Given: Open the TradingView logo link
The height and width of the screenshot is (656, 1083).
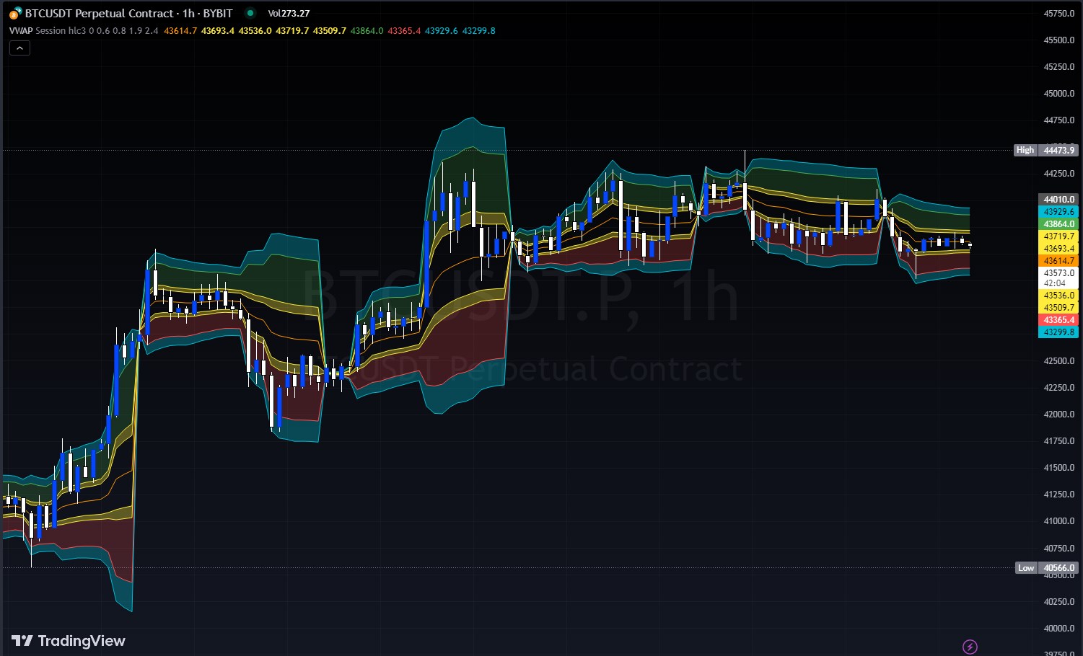Looking at the screenshot, I should [x=69, y=641].
